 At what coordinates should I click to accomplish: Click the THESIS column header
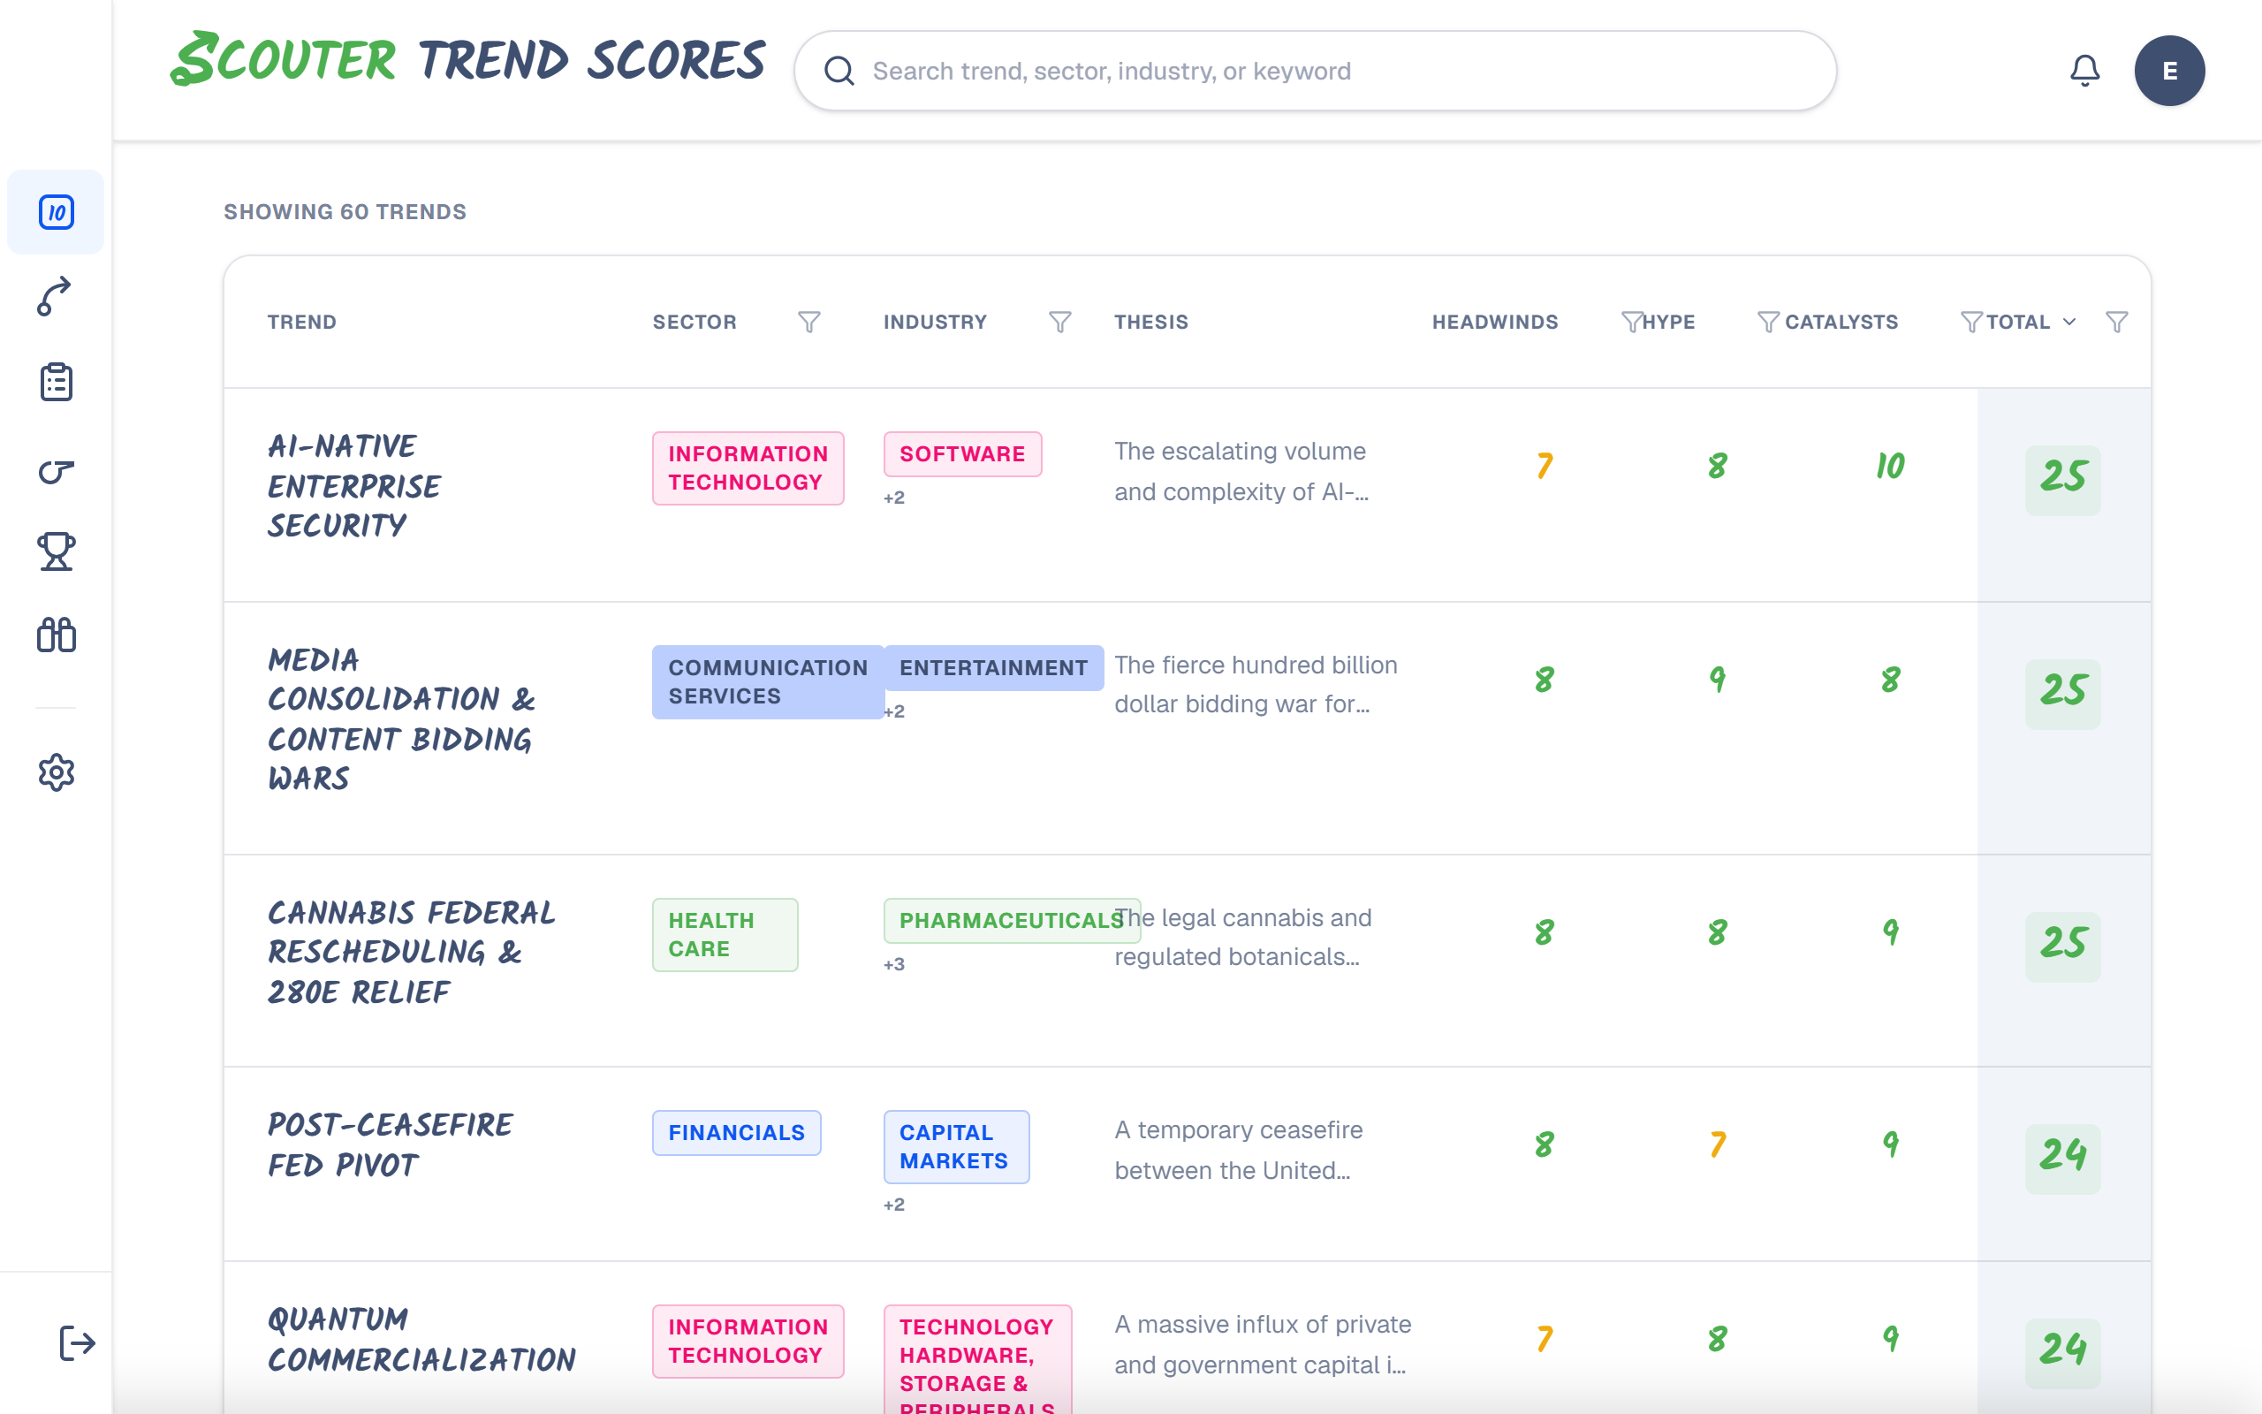pyautogui.click(x=1151, y=322)
